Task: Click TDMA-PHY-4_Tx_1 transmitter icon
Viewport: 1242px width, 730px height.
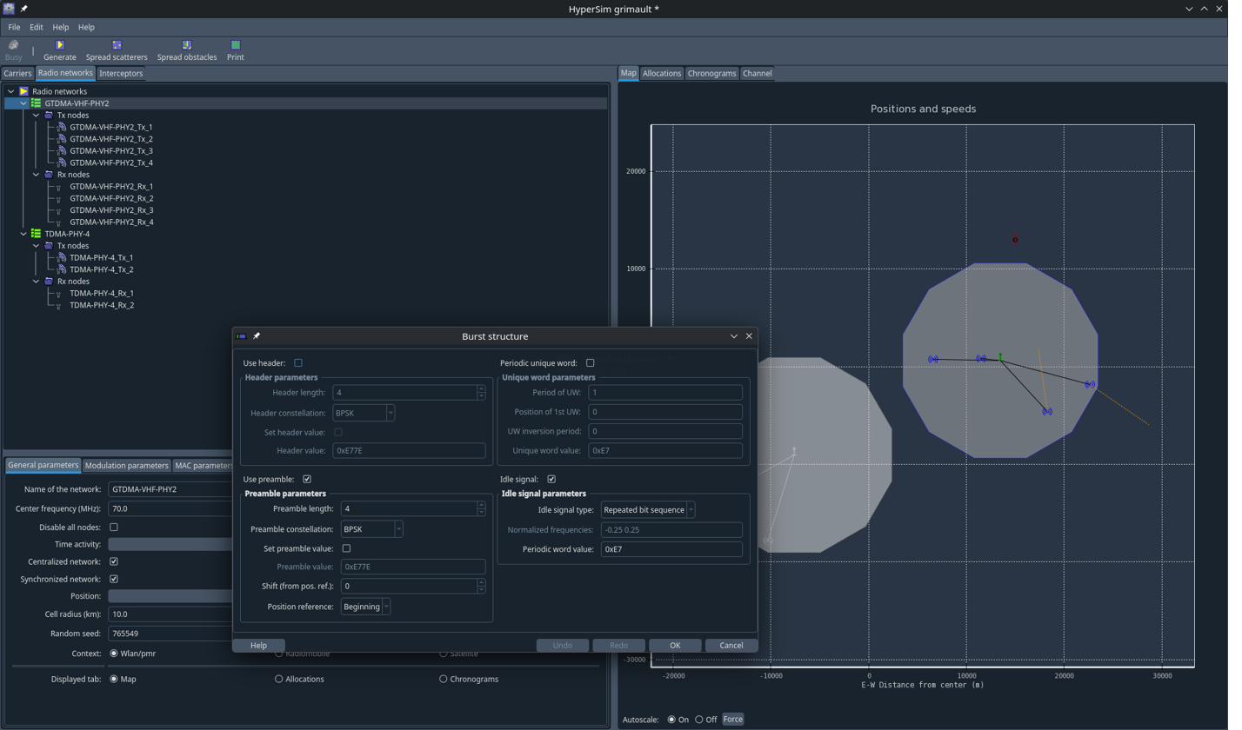Action: [62, 257]
